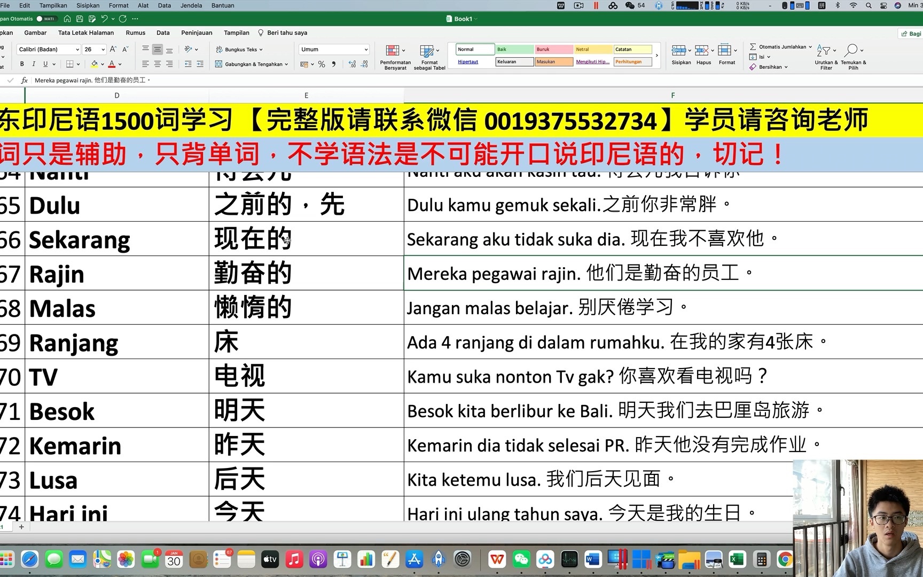This screenshot has height=577, width=923.
Task: Apply the comma style
Action: coord(334,64)
